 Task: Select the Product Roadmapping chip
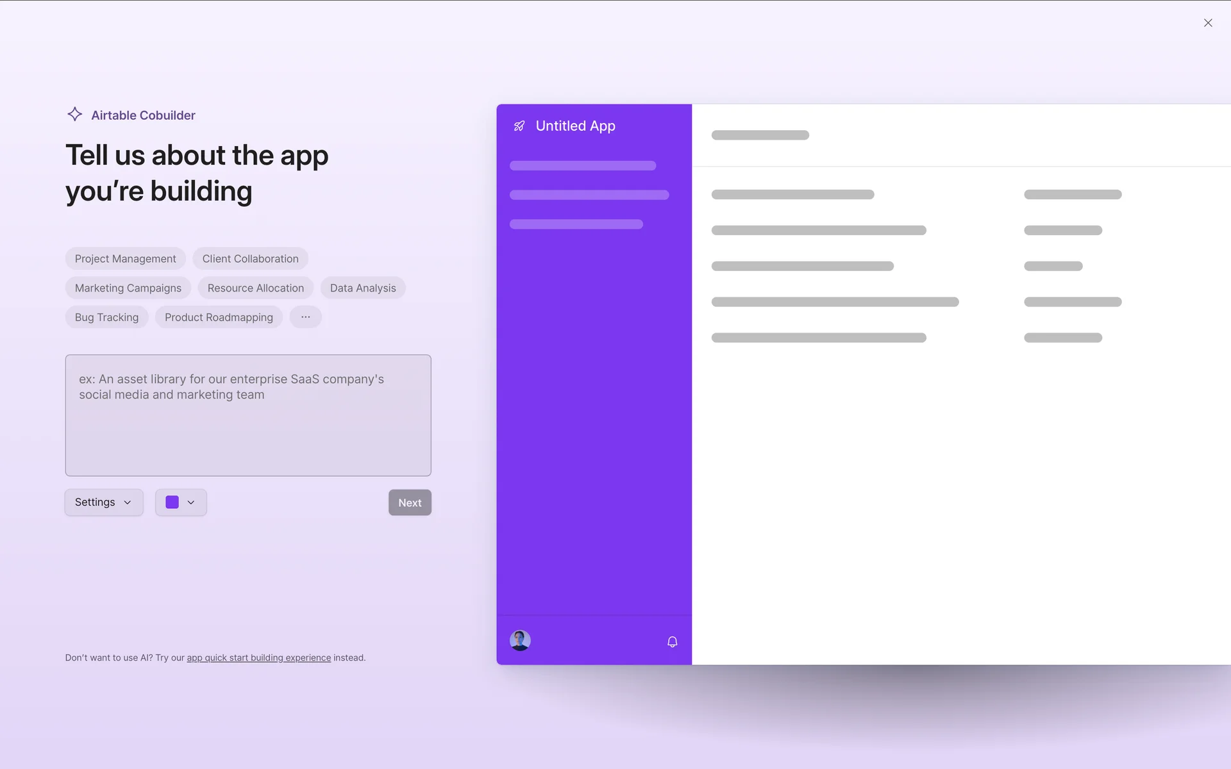pyautogui.click(x=219, y=317)
